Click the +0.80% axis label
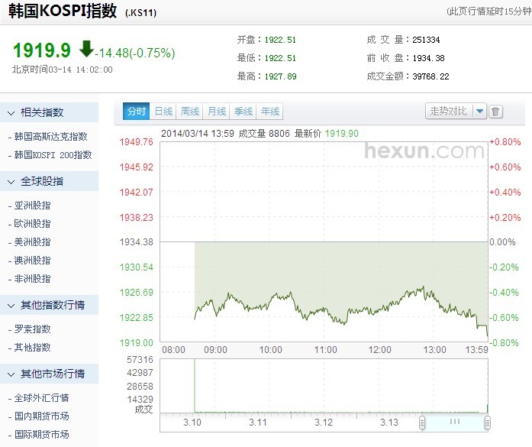Viewport: 532px width, 447px height. tap(505, 142)
